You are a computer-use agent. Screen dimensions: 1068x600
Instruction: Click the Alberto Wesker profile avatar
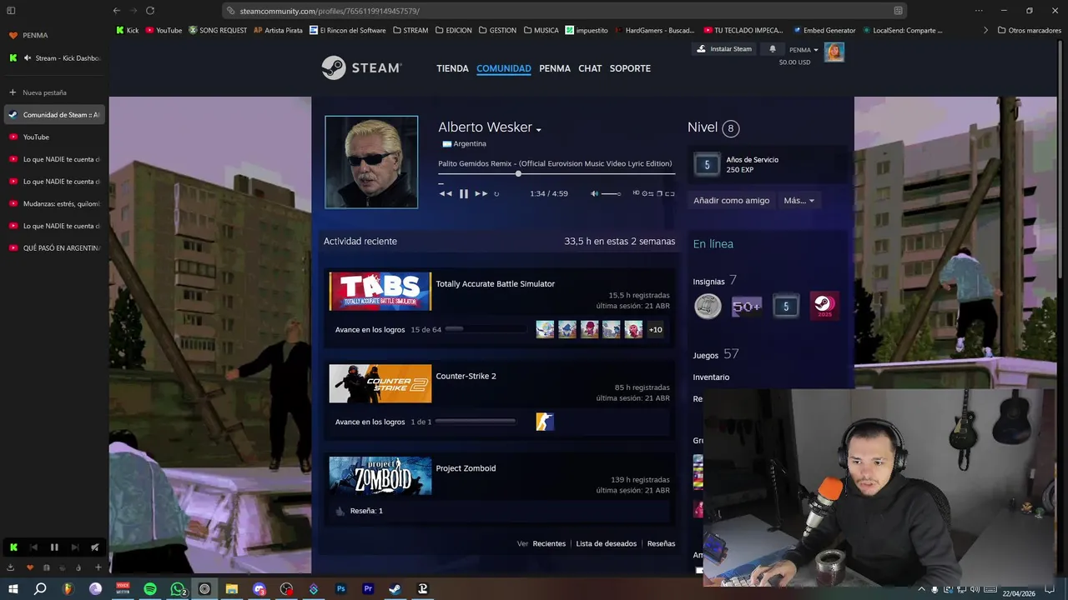click(371, 162)
